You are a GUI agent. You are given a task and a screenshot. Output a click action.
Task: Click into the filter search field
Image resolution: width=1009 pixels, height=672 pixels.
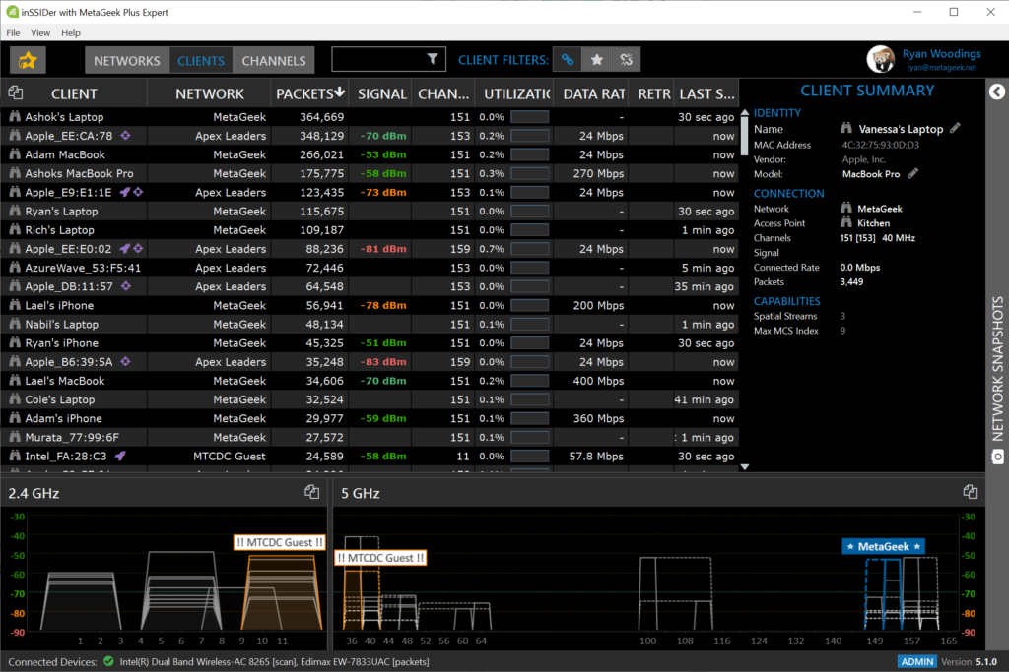378,60
